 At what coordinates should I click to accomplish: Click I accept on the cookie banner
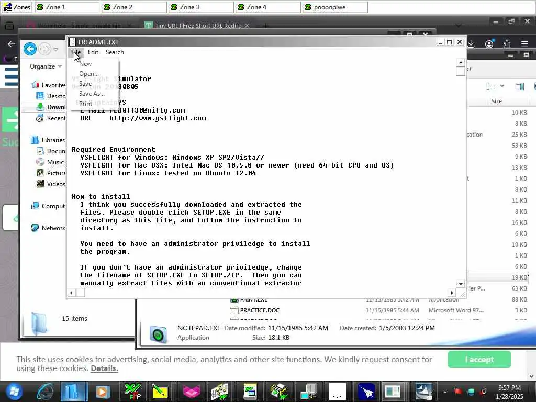(479, 360)
